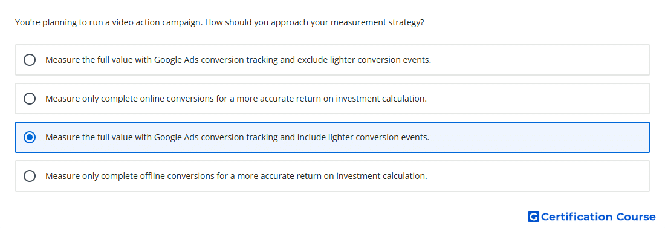This screenshot has height=228, width=665.
Task: Click blank area of first answer card
Action: tap(539, 60)
